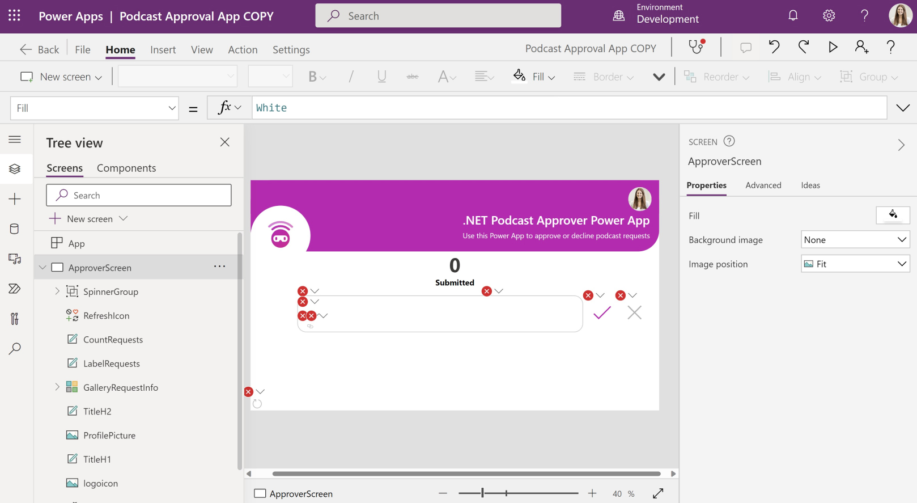Click the purple approve checkmark on canvas
Screen dimensions: 917x503
(x=602, y=312)
